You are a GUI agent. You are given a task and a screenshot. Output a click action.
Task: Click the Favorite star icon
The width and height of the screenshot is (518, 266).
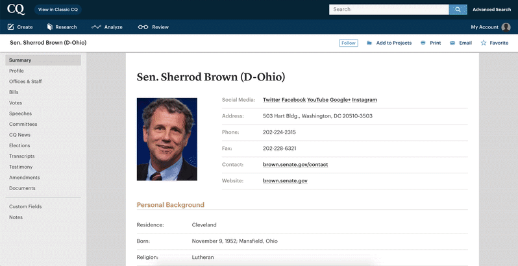click(x=484, y=43)
